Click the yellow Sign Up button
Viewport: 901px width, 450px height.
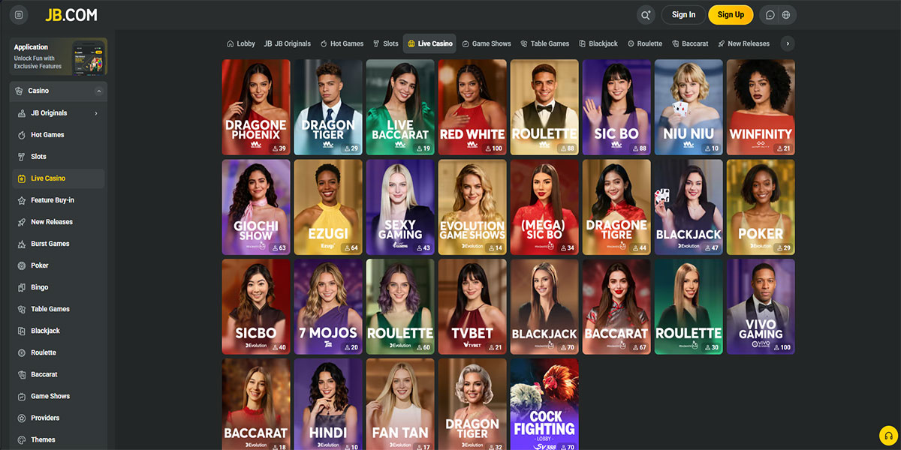coord(730,15)
